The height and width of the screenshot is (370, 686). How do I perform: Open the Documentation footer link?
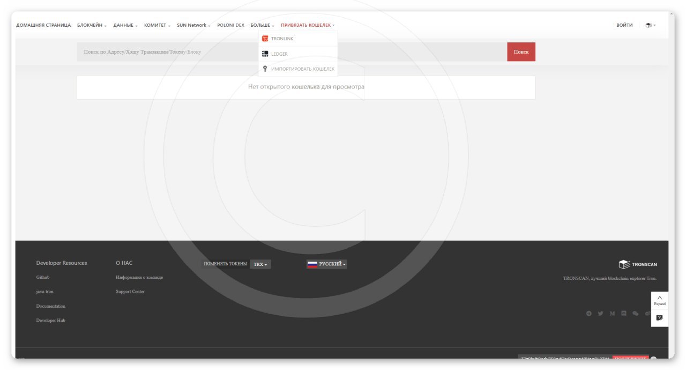51,306
